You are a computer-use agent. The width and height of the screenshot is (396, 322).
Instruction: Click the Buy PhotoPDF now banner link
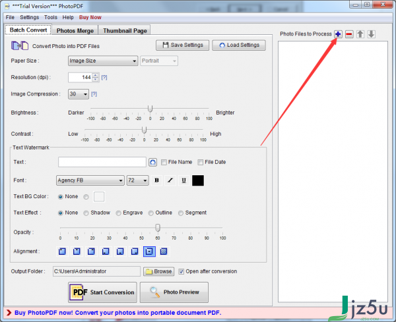click(117, 313)
